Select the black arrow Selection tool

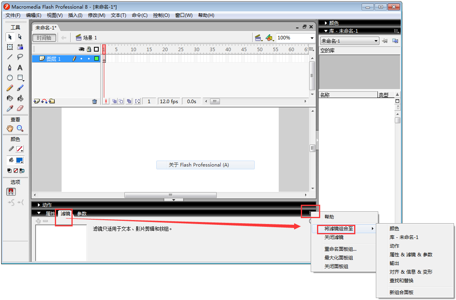(10, 37)
